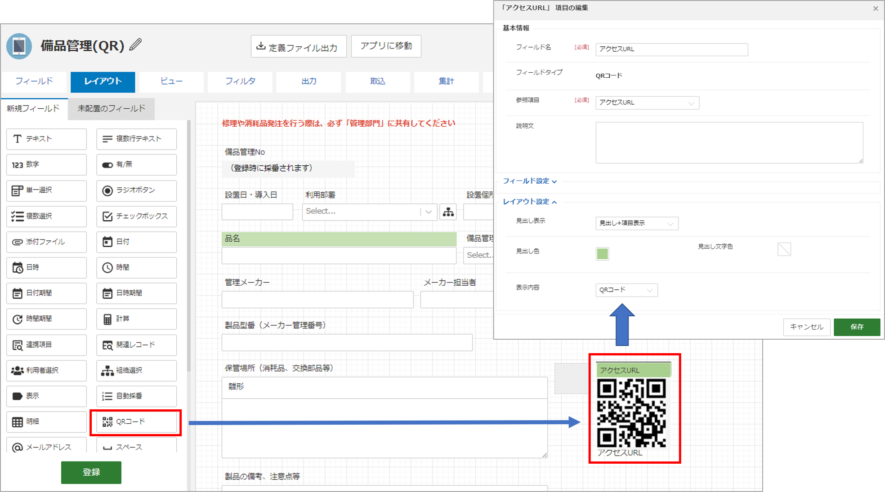This screenshot has height=492, width=885.
Task: Add a ラジオボタン field
Action: coord(136,191)
